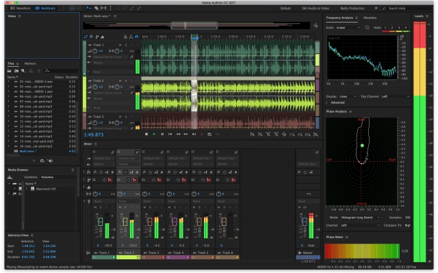Open Phase Analysis Mode Histogram dropdown
This screenshot has height=273, width=438.
pos(360,217)
